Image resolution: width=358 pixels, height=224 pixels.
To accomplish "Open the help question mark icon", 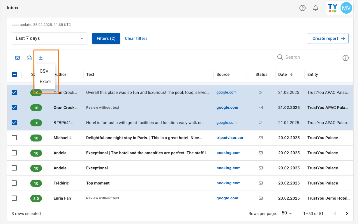I will (302, 8).
